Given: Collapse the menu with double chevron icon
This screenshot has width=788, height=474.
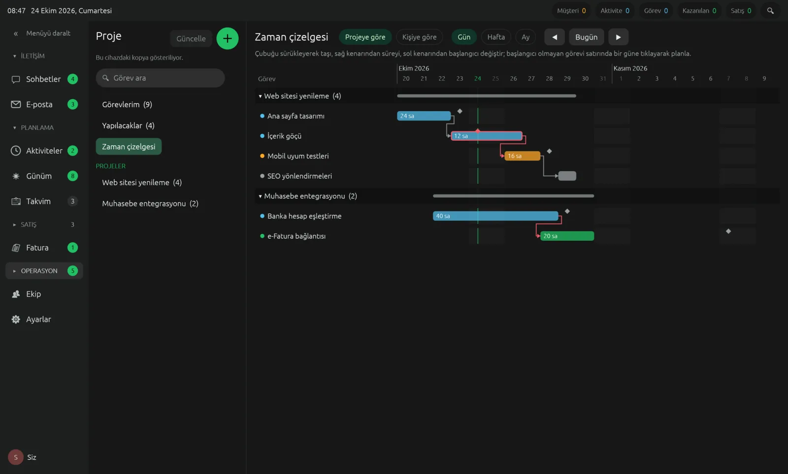Looking at the screenshot, I should coord(16,33).
